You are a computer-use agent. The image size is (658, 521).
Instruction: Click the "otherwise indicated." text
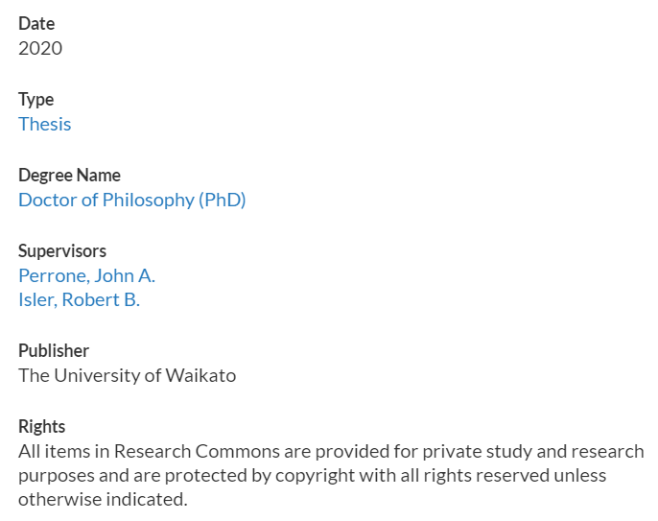click(x=103, y=500)
